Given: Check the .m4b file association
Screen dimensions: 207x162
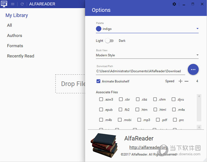Looking at the screenshot, I should (101, 120).
